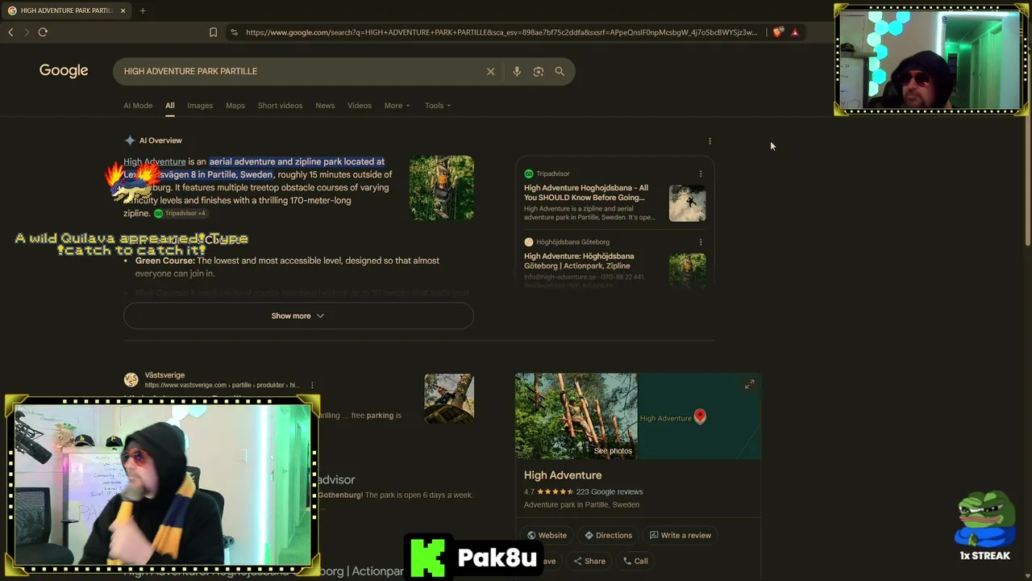Click the Västsverige site favicon
This screenshot has width=1032, height=581.
131,380
